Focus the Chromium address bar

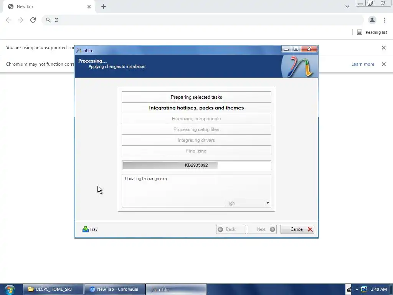pyautogui.click(x=203, y=20)
